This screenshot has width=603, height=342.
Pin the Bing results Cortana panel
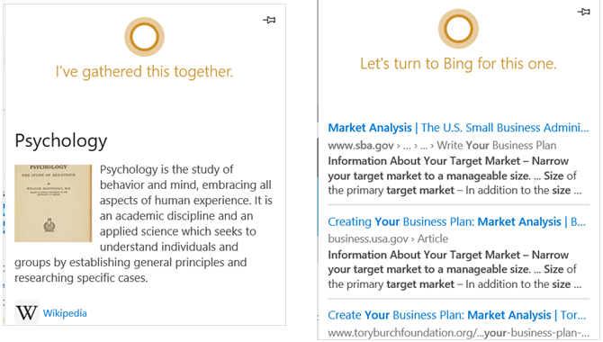click(x=584, y=12)
